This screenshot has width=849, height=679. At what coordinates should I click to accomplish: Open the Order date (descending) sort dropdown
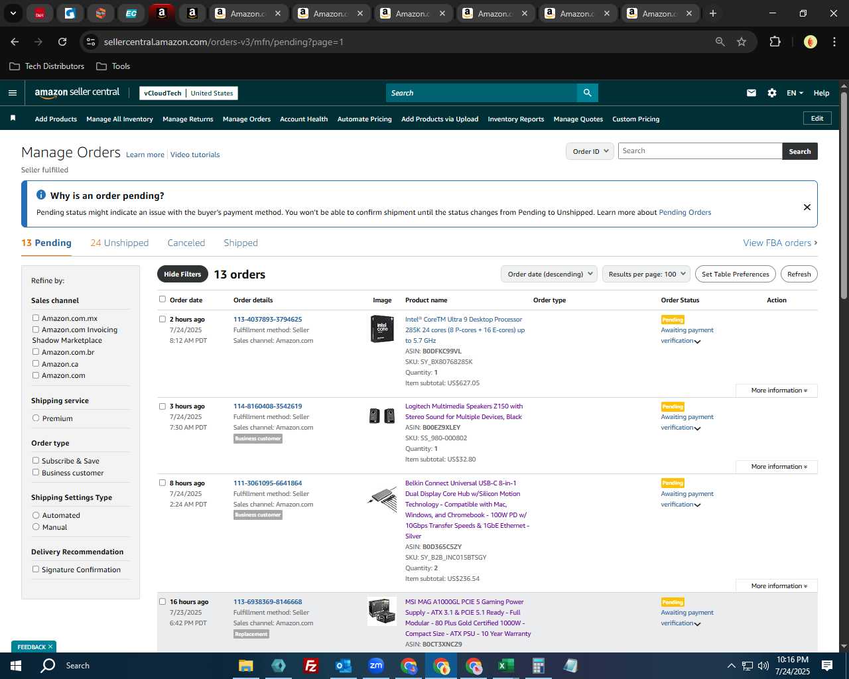pyautogui.click(x=549, y=274)
